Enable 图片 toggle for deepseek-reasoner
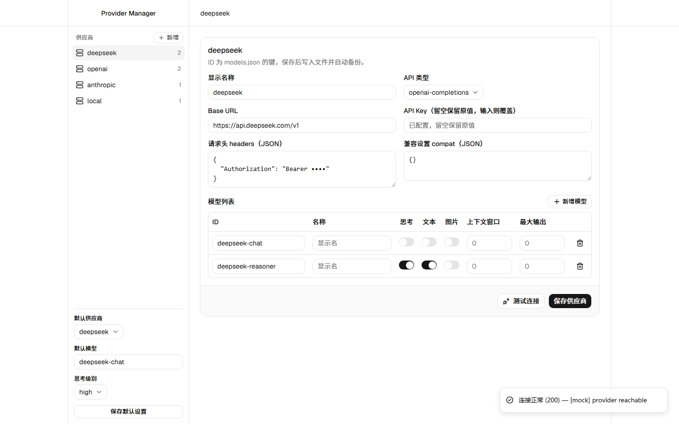This screenshot has height=424, width=679. (452, 265)
